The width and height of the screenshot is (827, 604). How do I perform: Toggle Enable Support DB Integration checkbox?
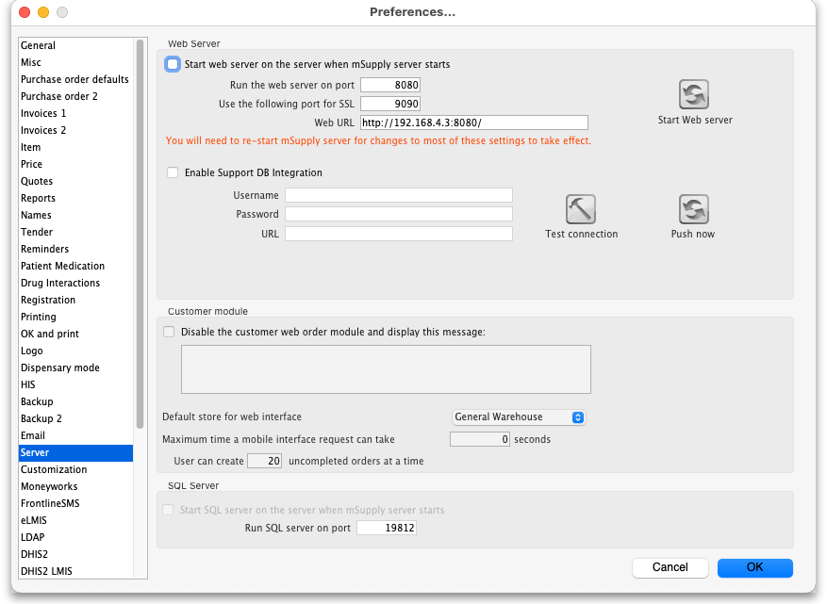click(172, 173)
